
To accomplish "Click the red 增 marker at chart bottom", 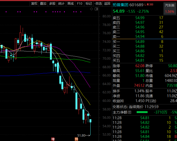I will (53, 139).
